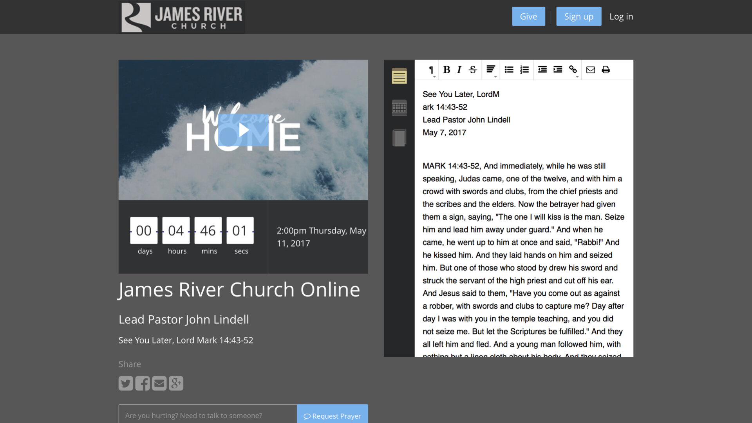Share via email icon below Share
752x423 pixels.
(159, 383)
